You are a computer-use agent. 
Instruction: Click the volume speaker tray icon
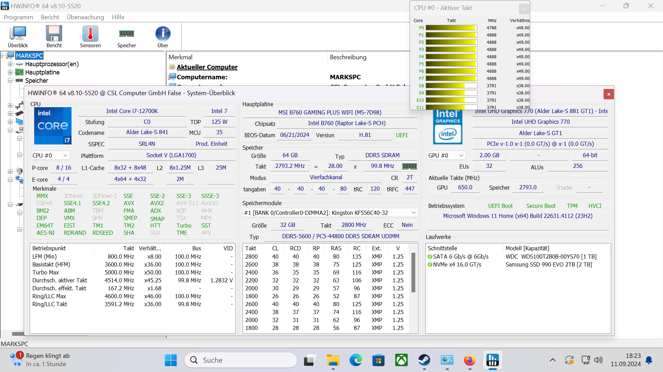598,360
